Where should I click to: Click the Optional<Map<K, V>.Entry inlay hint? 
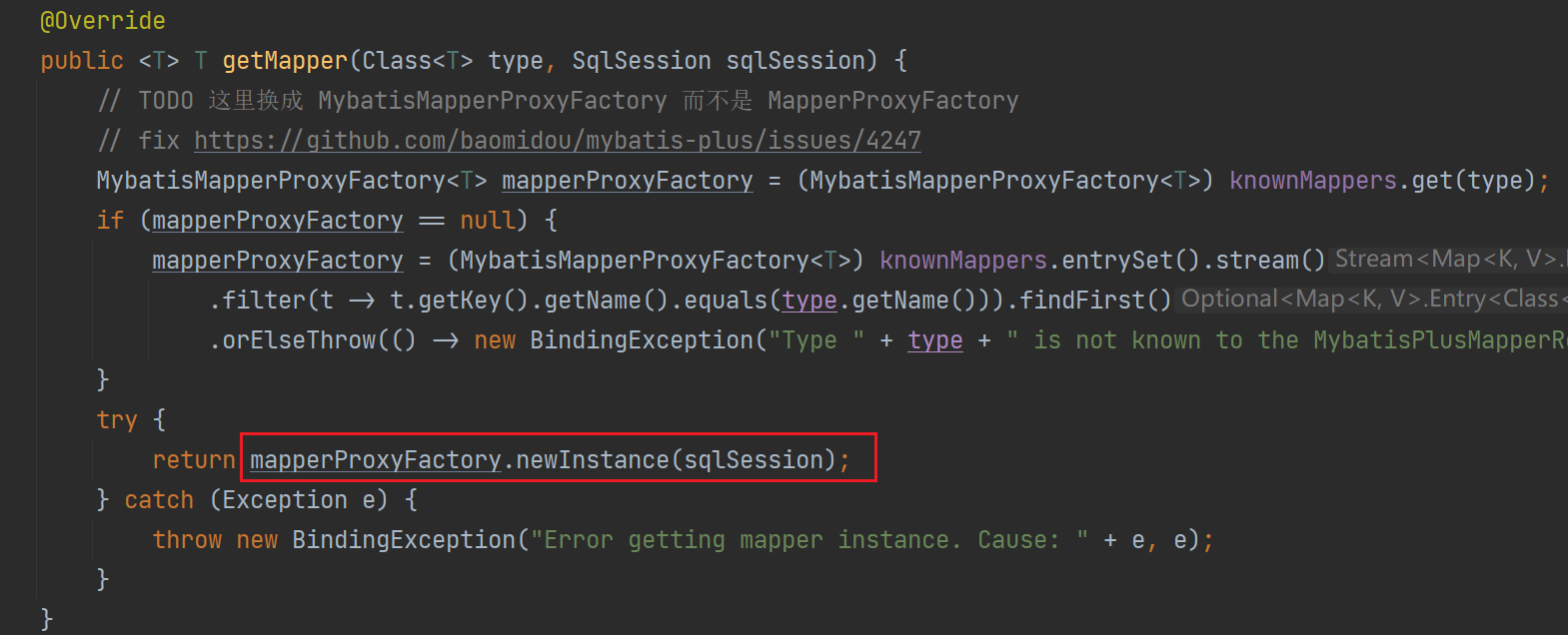coord(1369,300)
